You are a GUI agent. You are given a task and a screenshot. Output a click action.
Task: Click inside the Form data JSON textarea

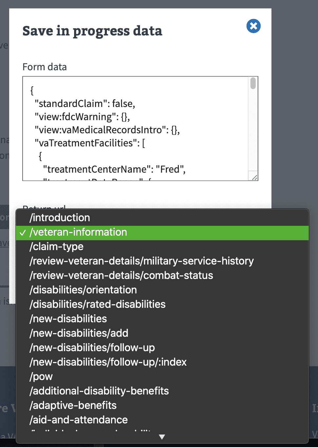point(131,128)
